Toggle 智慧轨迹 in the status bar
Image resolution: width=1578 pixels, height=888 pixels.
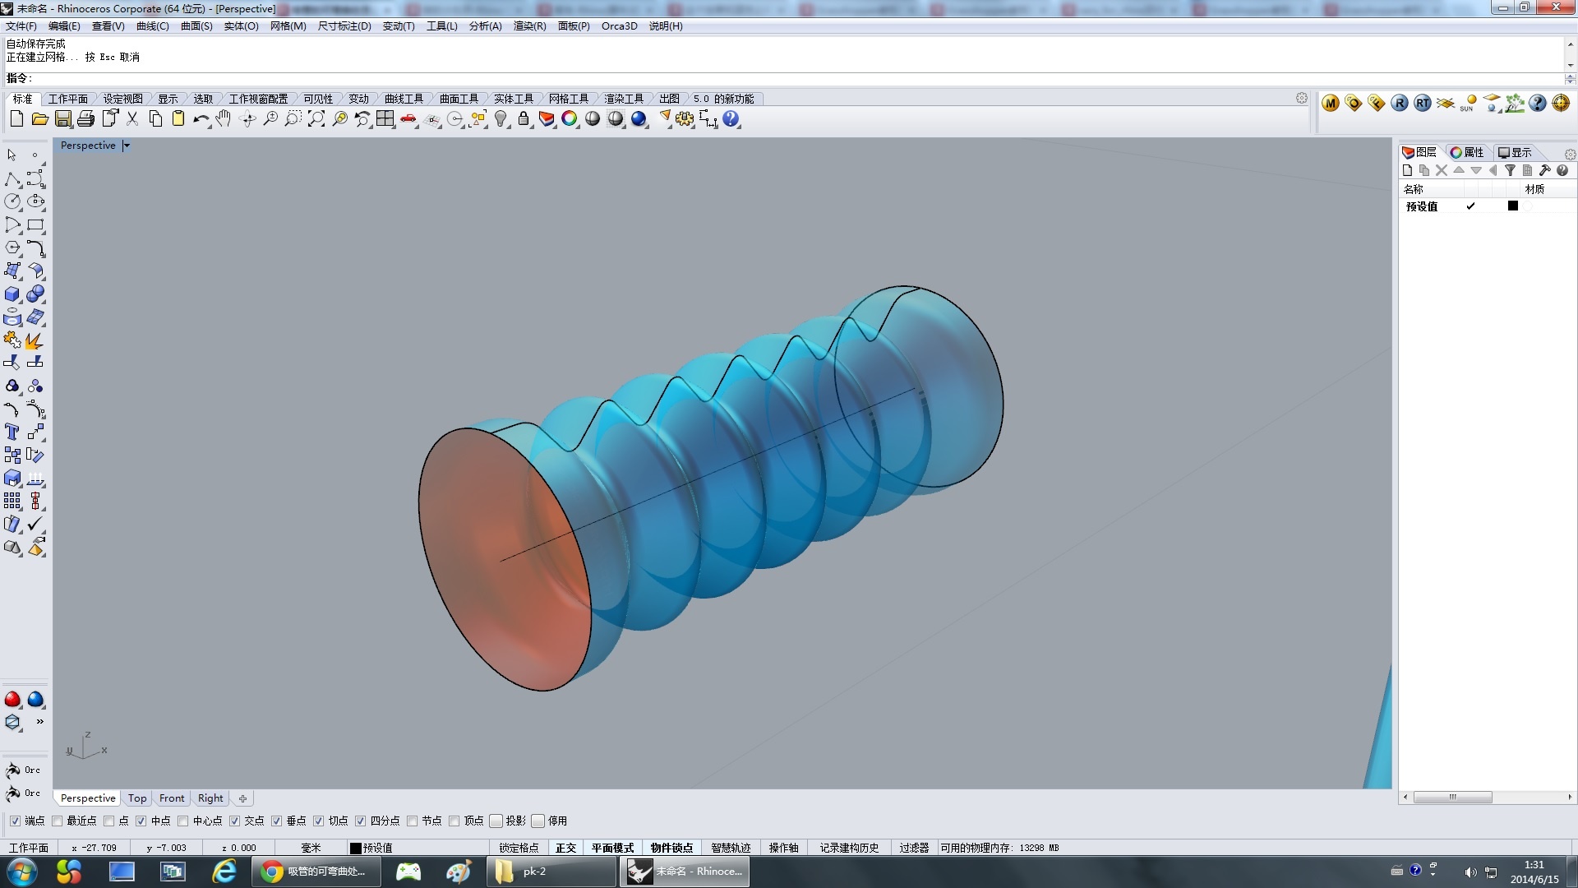[x=731, y=848]
